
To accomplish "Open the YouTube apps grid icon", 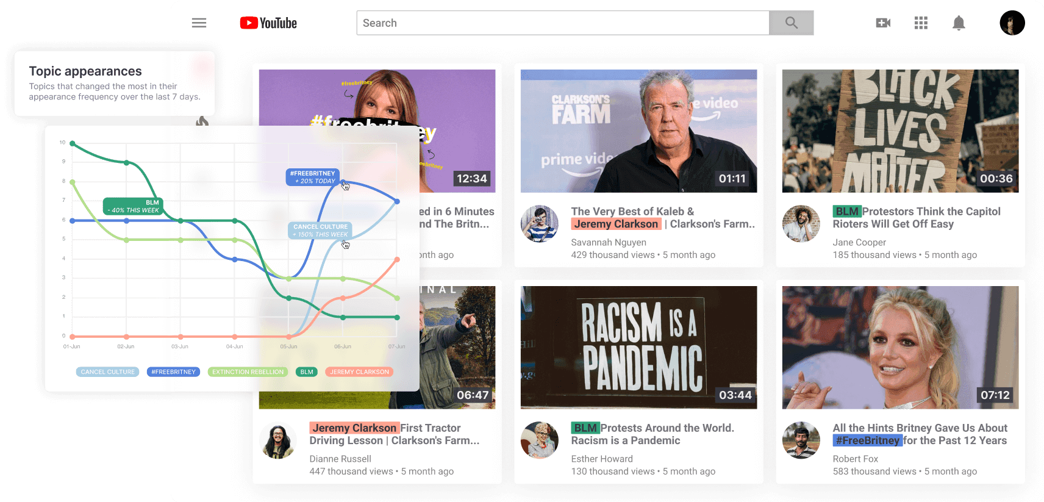I will tap(921, 23).
